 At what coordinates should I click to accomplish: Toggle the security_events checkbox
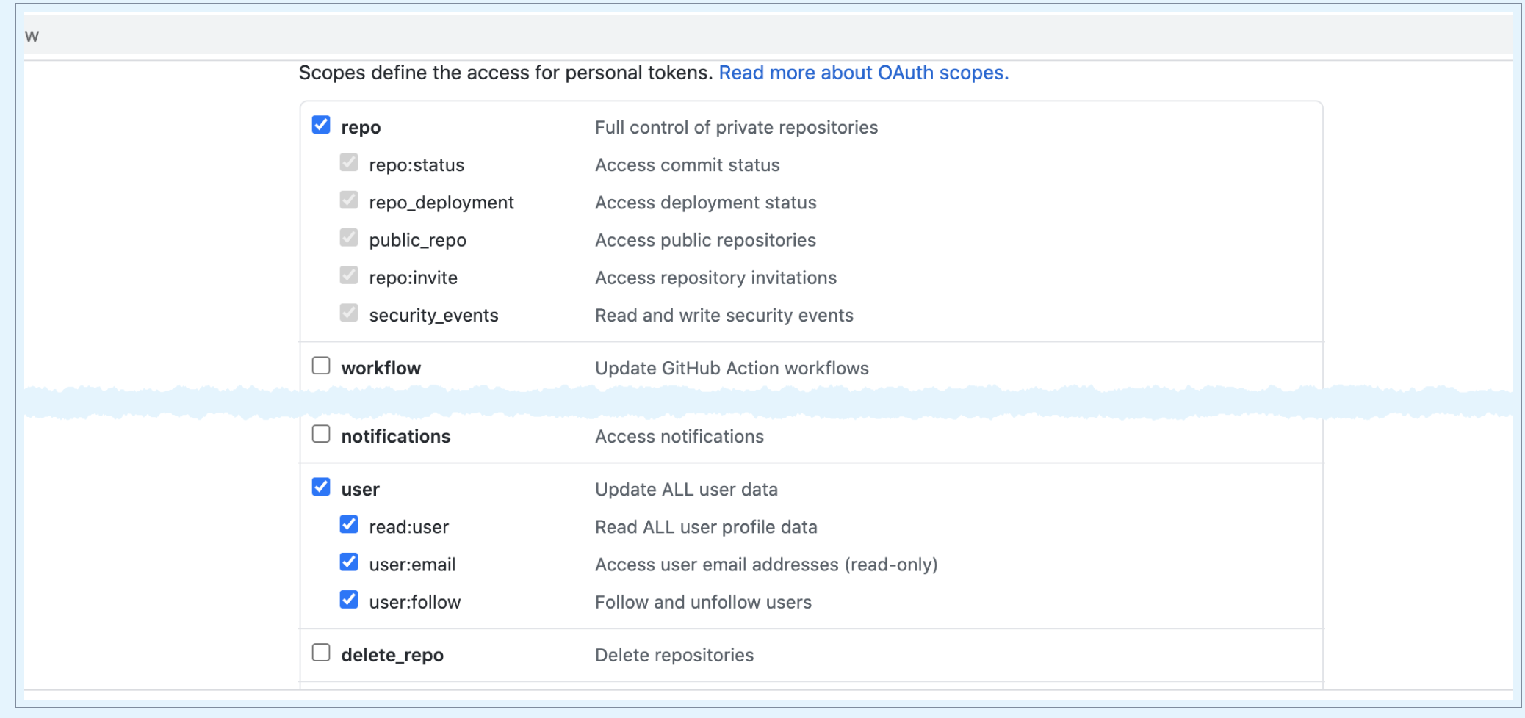click(x=349, y=313)
